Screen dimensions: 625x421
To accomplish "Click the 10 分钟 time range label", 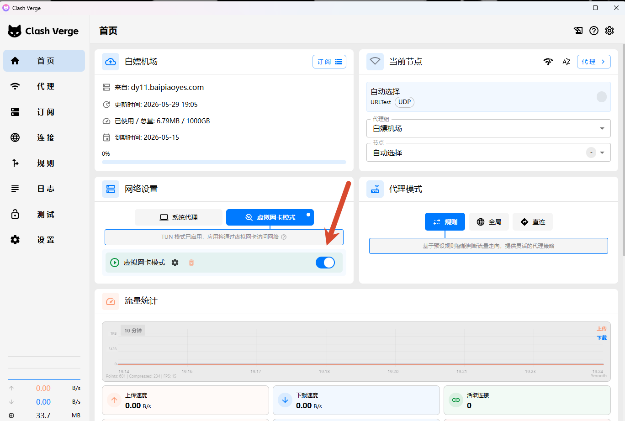I will point(133,330).
